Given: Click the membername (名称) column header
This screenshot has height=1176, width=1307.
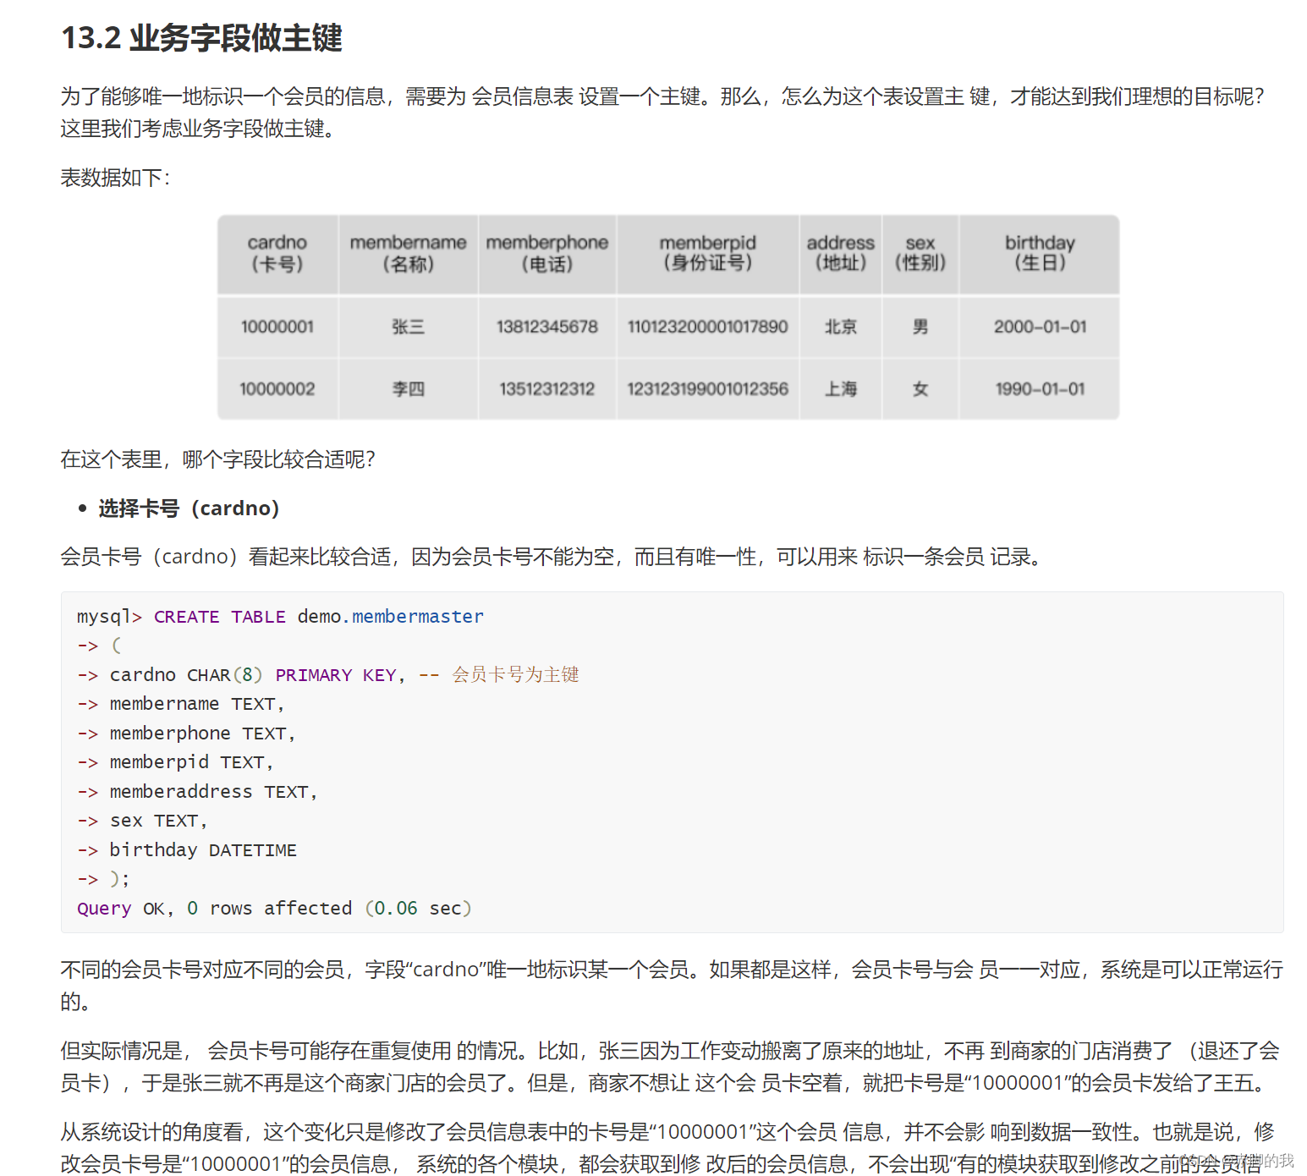Looking at the screenshot, I should pyautogui.click(x=409, y=253).
